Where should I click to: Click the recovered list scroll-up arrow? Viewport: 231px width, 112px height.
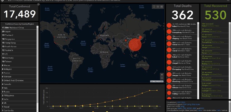230,23
